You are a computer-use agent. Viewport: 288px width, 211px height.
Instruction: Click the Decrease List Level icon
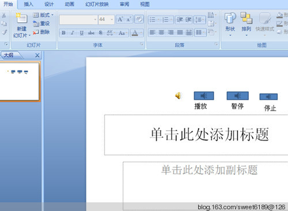point(180,20)
